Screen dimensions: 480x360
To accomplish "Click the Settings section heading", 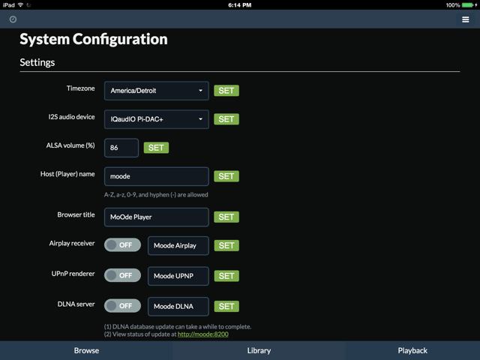I will 37,62.
